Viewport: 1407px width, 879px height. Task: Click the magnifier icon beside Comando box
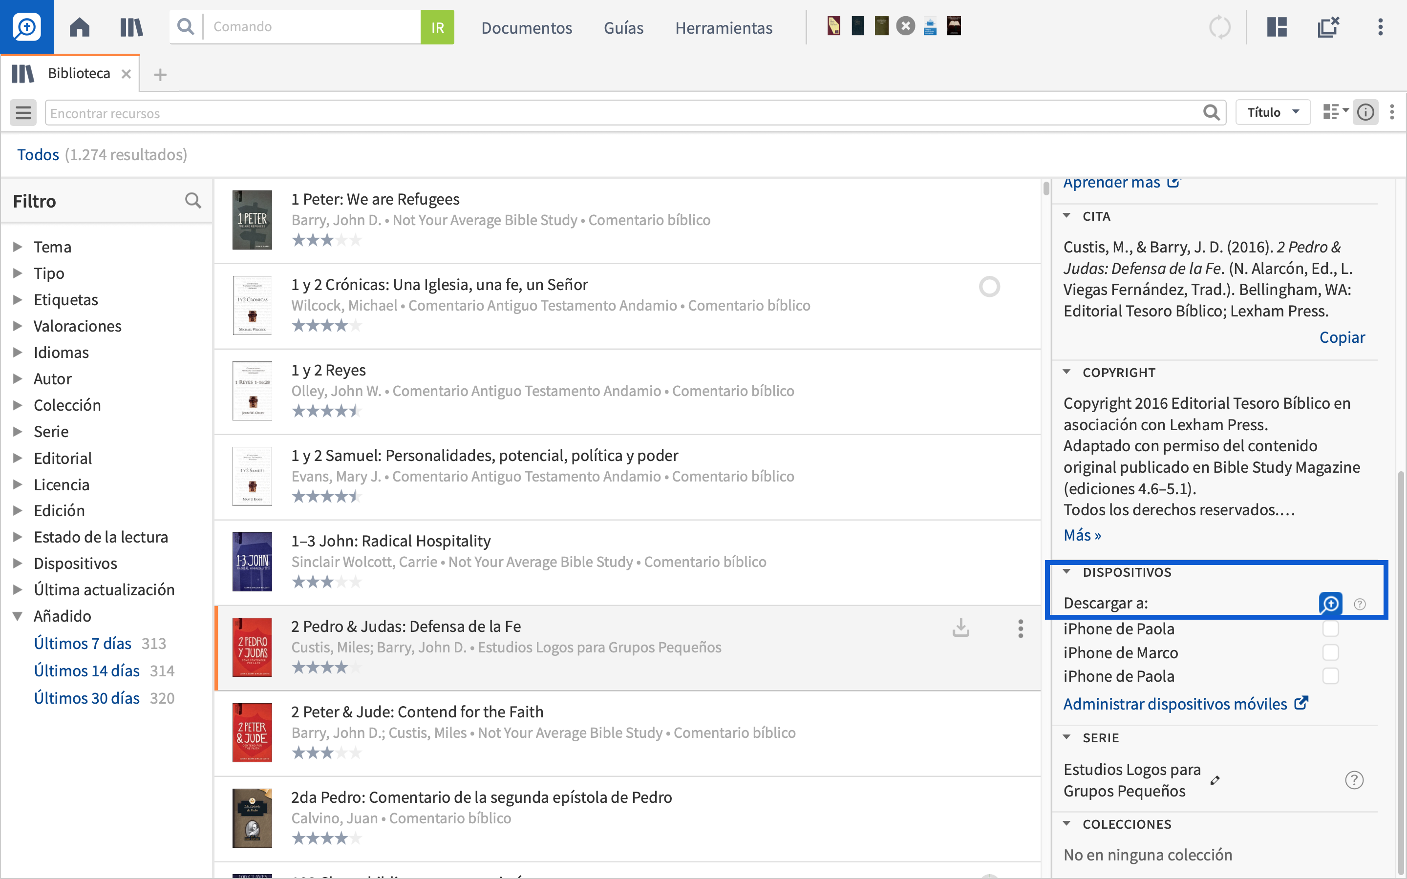click(x=186, y=27)
